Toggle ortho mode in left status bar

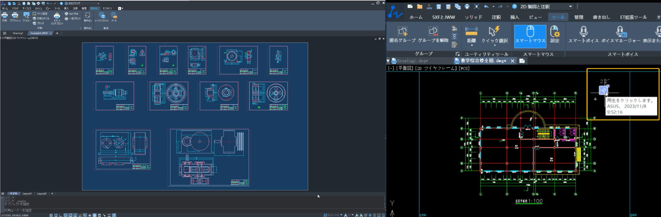[61, 215]
